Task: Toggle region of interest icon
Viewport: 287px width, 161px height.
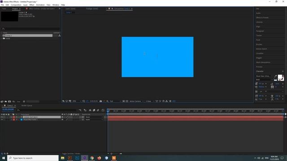Action: click(x=124, y=101)
